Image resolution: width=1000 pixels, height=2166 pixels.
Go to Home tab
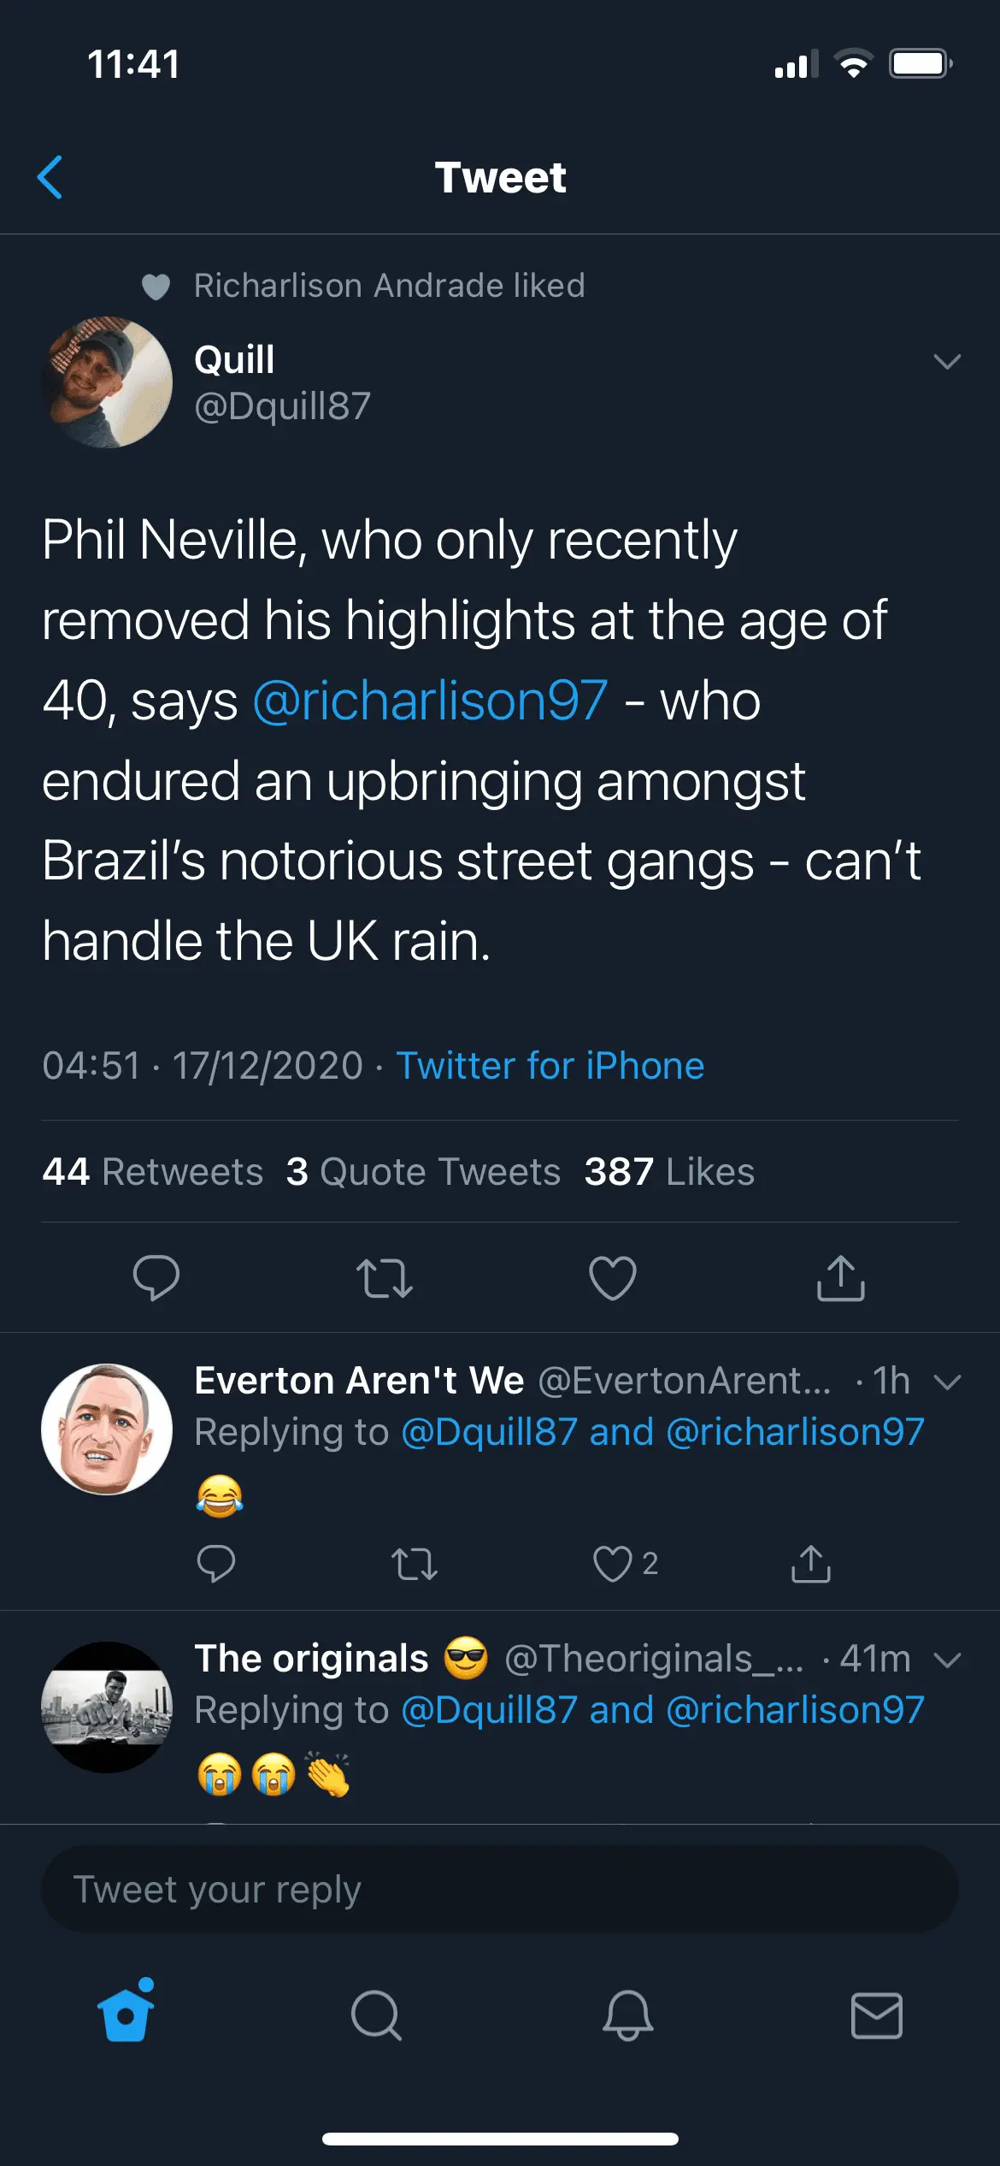coord(126,2015)
